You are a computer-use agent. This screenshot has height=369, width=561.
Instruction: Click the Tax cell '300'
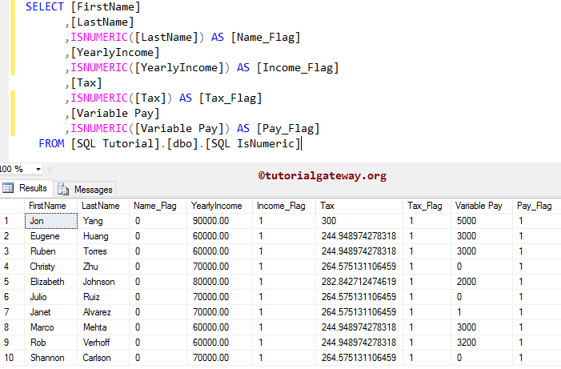[x=359, y=221]
